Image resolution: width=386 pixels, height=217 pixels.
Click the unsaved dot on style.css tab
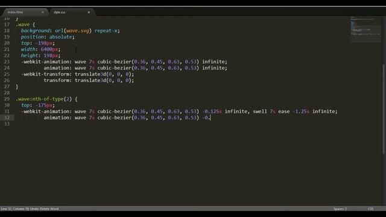(89, 12)
